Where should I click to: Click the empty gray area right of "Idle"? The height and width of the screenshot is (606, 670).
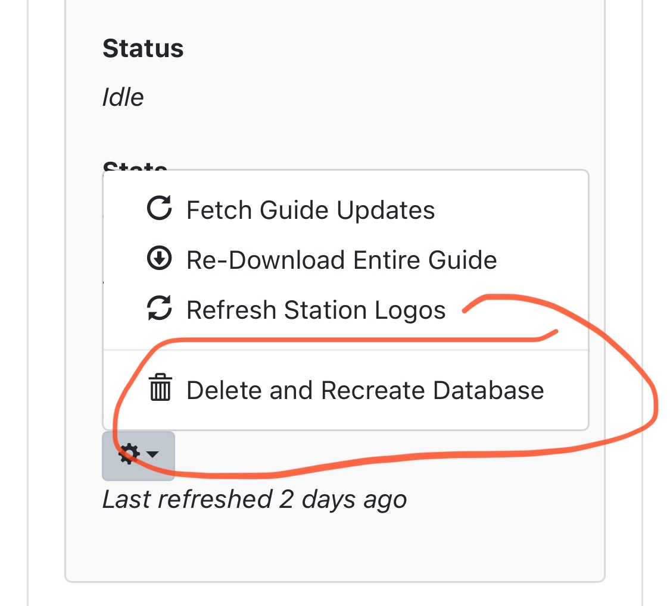click(x=357, y=97)
